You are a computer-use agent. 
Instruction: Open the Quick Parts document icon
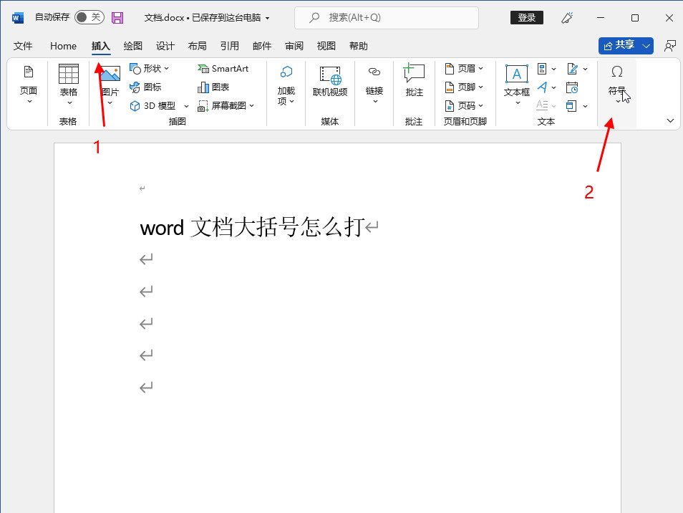[542, 69]
